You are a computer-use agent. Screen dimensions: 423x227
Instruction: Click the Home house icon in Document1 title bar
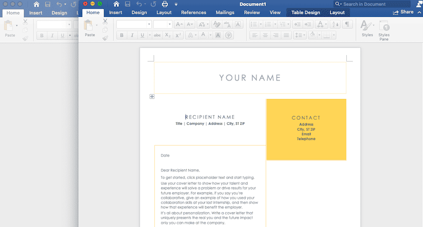pyautogui.click(x=116, y=4)
